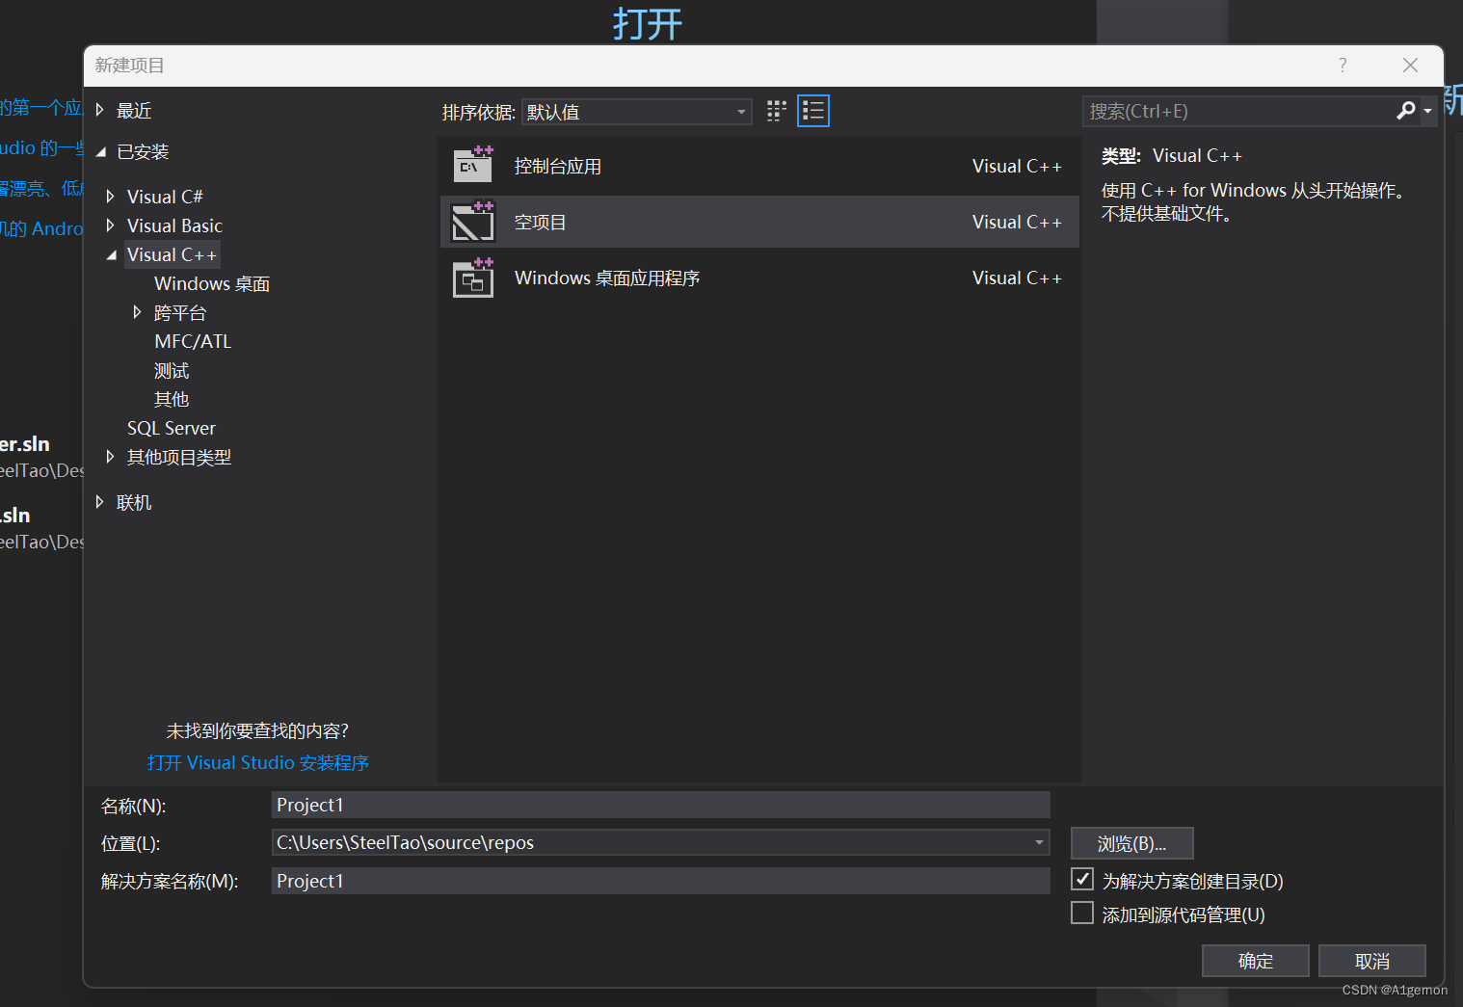Select SQL Server in the tree
The image size is (1463, 1007).
pos(172,428)
